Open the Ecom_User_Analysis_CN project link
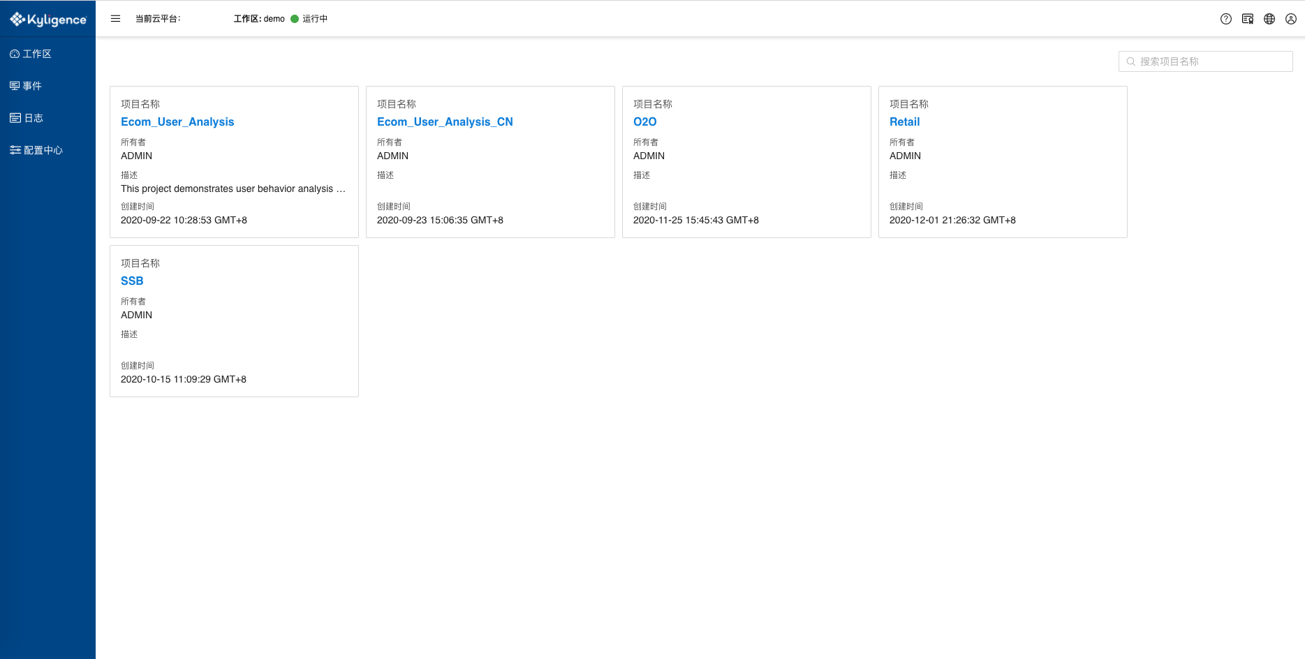 click(x=445, y=121)
